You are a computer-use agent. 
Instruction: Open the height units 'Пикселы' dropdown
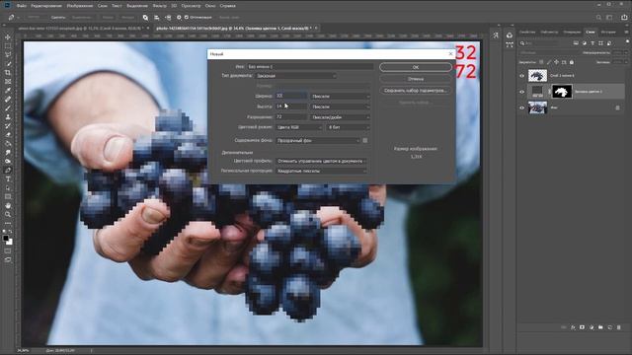coord(340,106)
